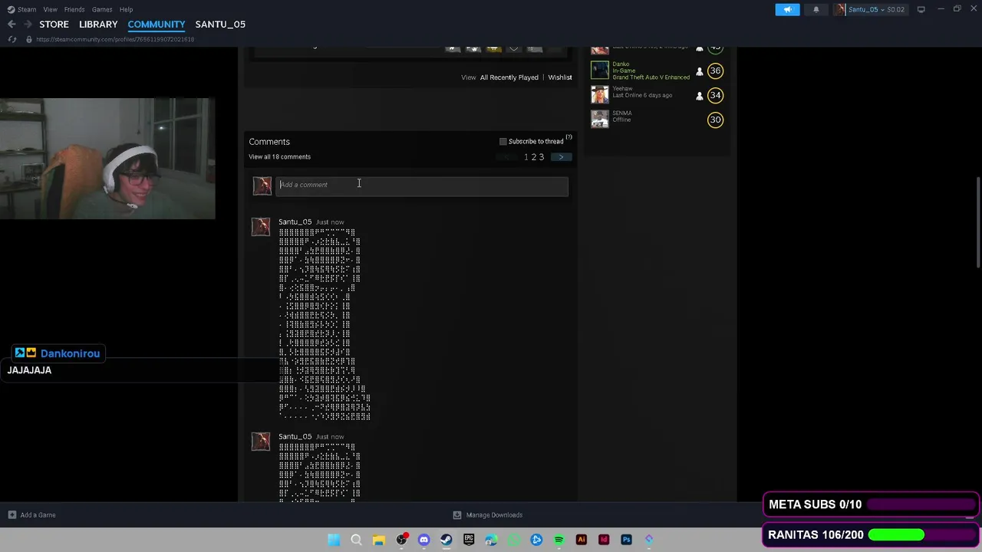982x552 pixels.
Task: Open WhatsApp from taskbar
Action: 513,540
